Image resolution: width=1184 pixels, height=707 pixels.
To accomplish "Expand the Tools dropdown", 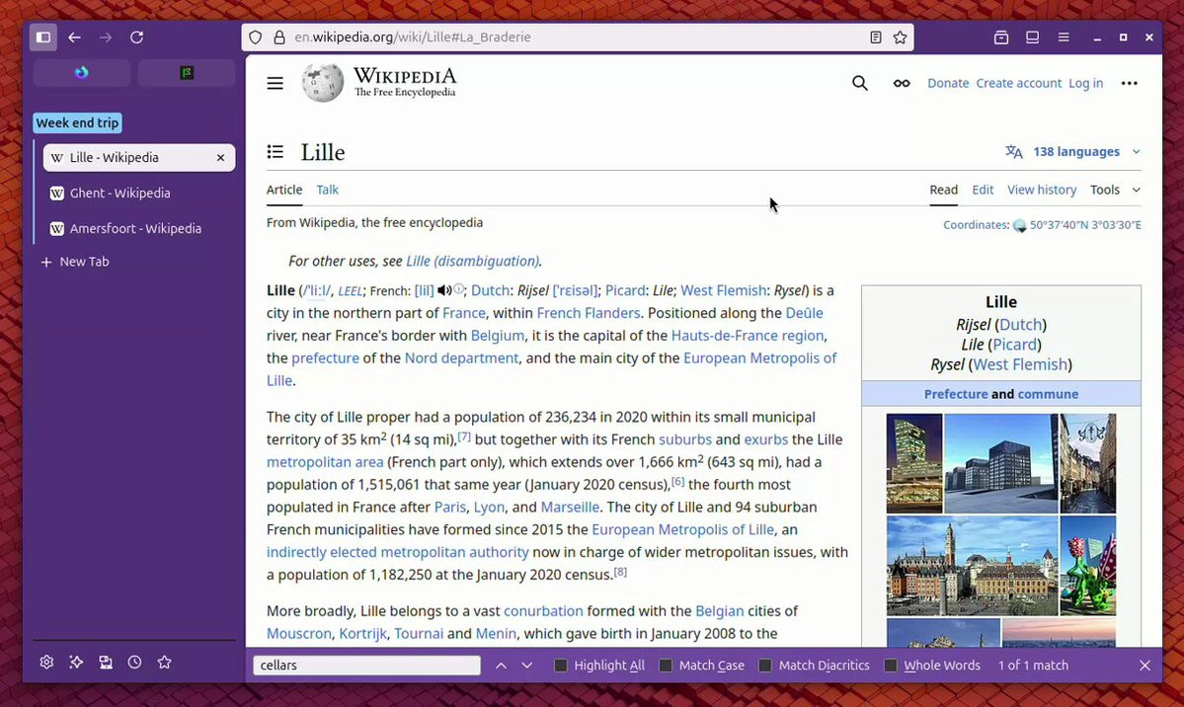I will click(x=1115, y=190).
